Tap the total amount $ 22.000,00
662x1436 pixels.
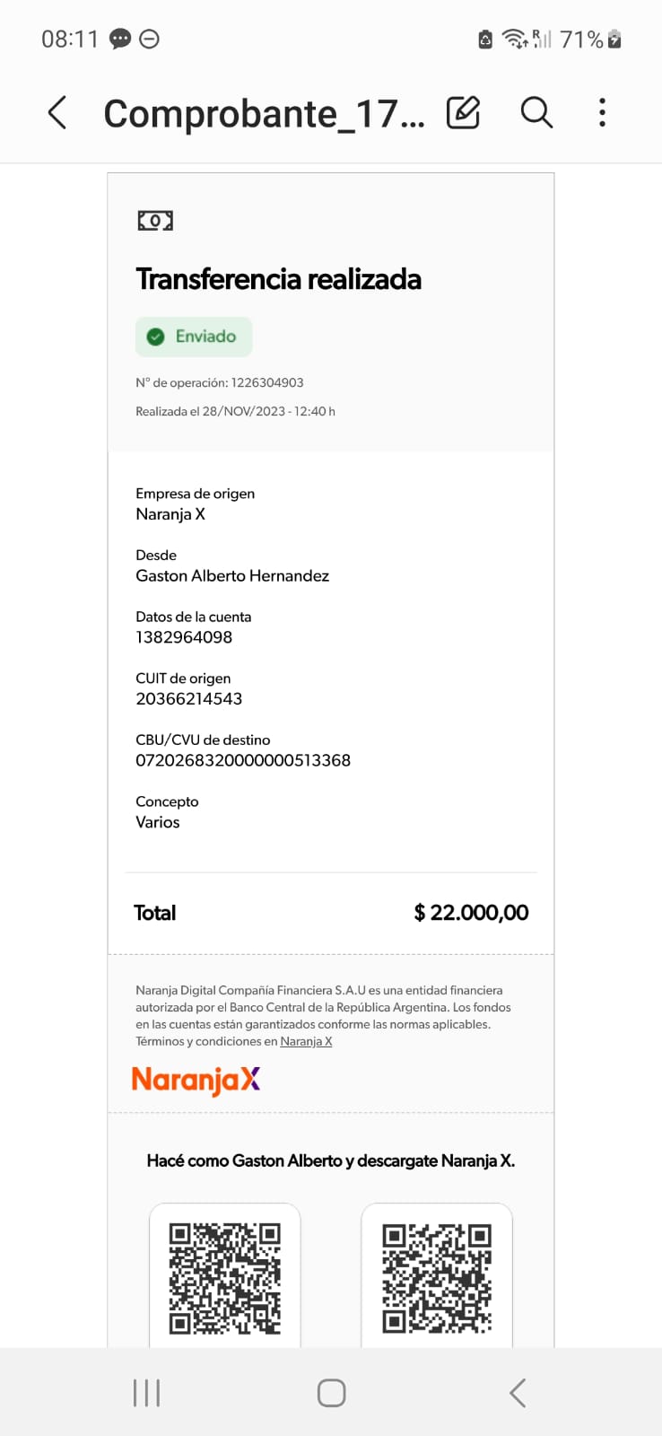(471, 913)
